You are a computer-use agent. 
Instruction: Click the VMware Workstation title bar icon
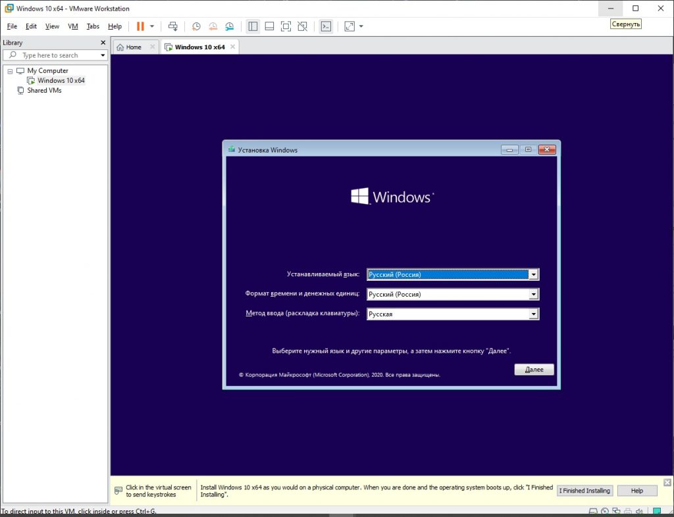9,8
